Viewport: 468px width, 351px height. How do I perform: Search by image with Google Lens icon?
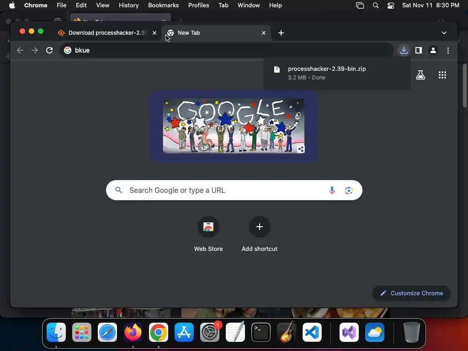349,190
